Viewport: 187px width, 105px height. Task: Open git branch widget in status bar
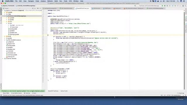point(176,95)
